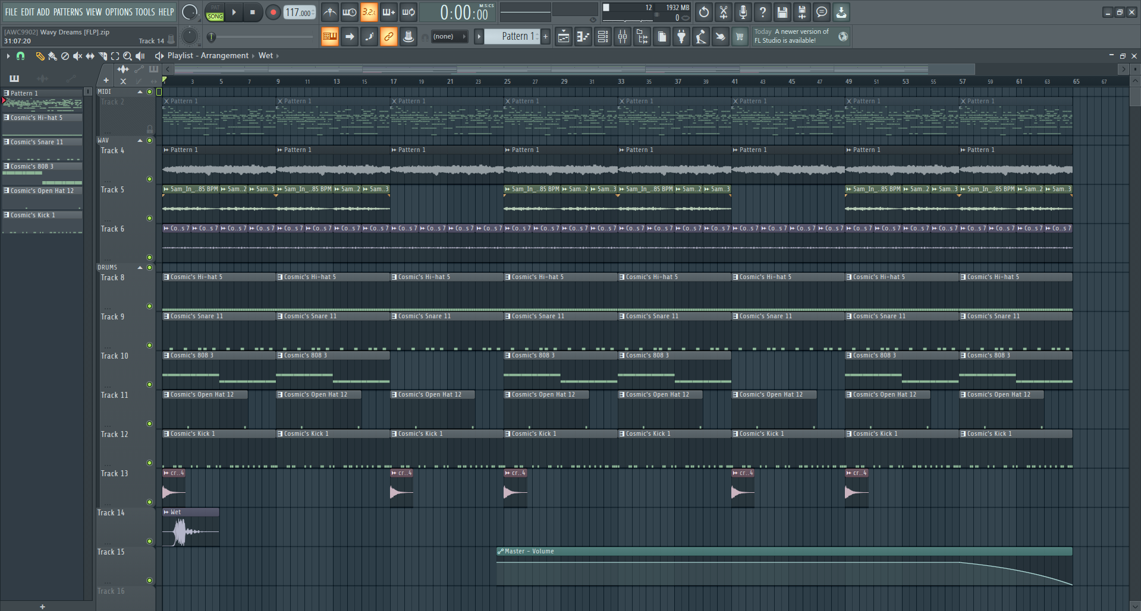
Task: Toggle the playlist magnet snap
Action: pyautogui.click(x=21, y=56)
